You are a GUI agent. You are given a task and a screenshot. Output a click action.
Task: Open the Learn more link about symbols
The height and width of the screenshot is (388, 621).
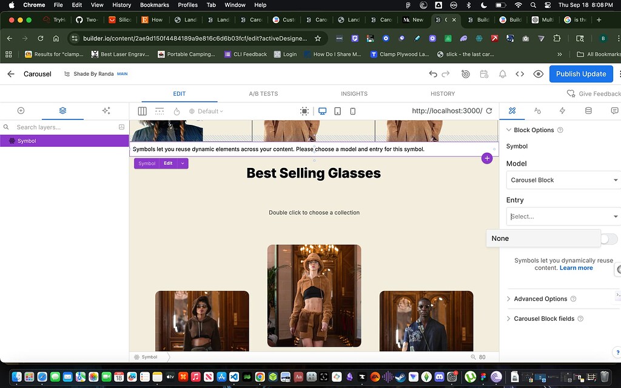click(x=576, y=267)
